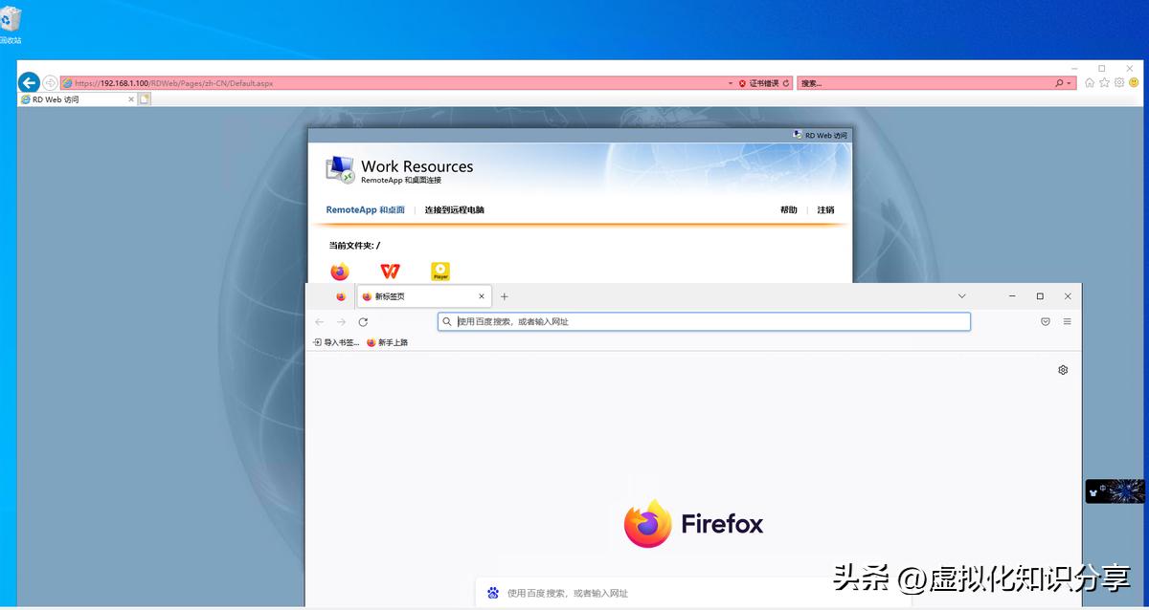Click the smiley feedback icon in Internet Explorer
This screenshot has width=1149, height=610.
coord(1133,83)
